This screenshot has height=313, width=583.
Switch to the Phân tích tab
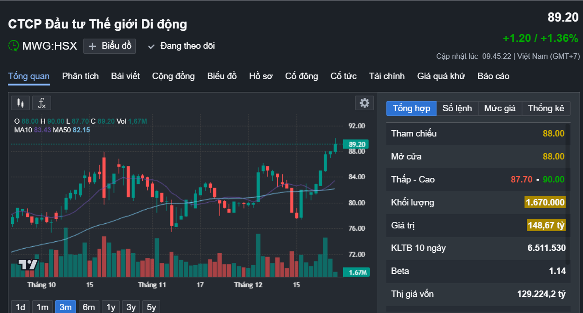pos(80,76)
